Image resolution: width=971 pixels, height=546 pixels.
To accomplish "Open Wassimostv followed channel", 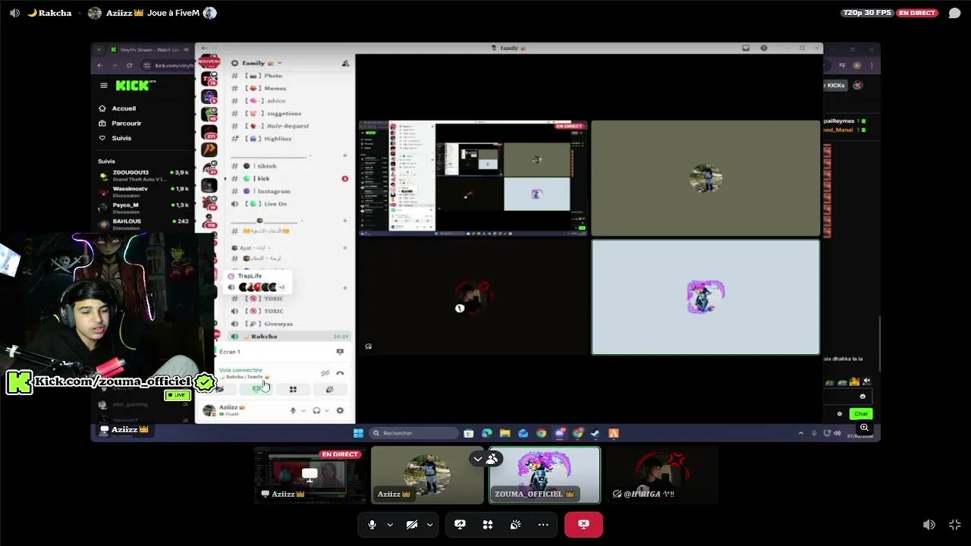I will point(144,191).
